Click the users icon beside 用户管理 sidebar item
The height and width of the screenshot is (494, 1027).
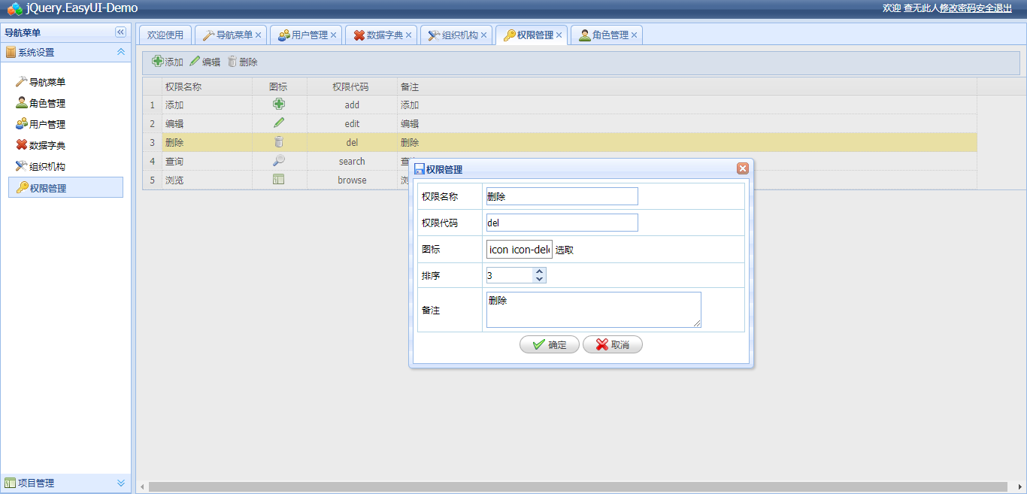coord(22,123)
